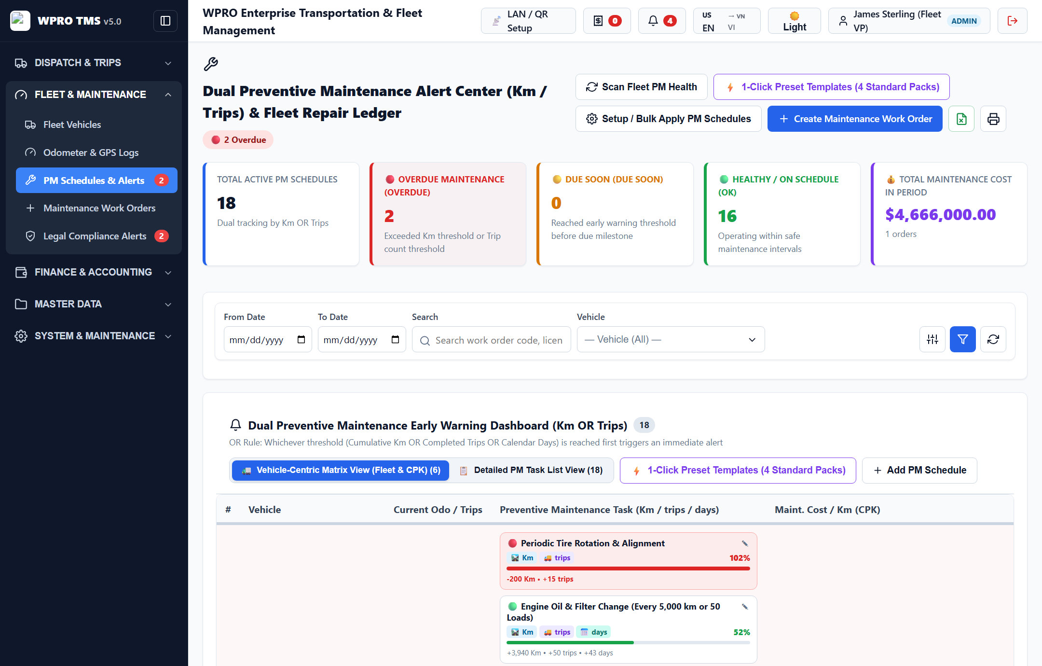1042x666 pixels.
Task: Click the Maint. Cost / Km (CPK) header
Action: (x=827, y=510)
